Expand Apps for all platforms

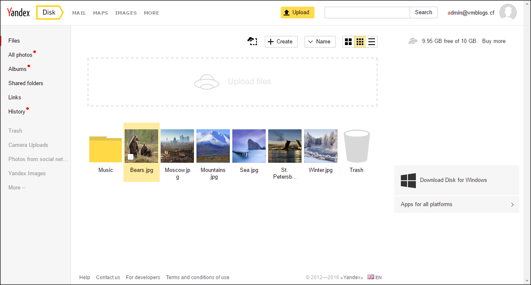pos(456,204)
